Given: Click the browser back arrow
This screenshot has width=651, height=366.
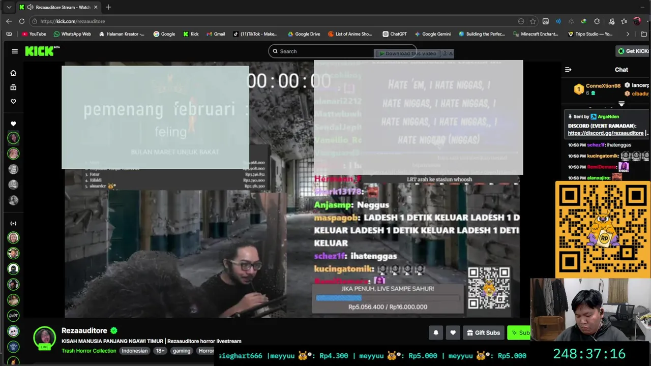Looking at the screenshot, I should click(9, 21).
